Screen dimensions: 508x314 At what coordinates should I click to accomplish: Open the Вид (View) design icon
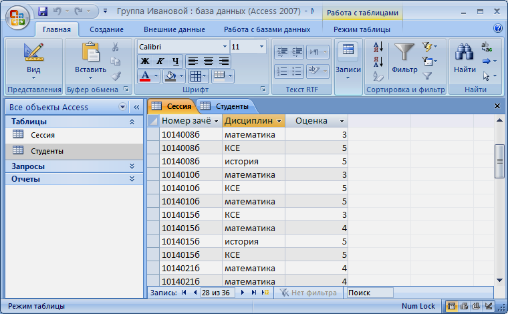click(33, 52)
